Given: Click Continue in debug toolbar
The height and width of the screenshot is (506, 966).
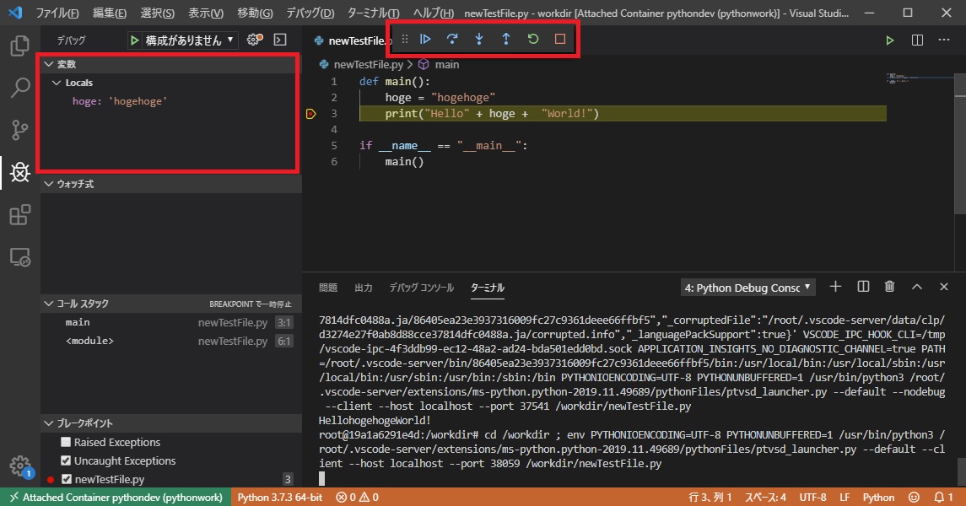Looking at the screenshot, I should pyautogui.click(x=425, y=39).
